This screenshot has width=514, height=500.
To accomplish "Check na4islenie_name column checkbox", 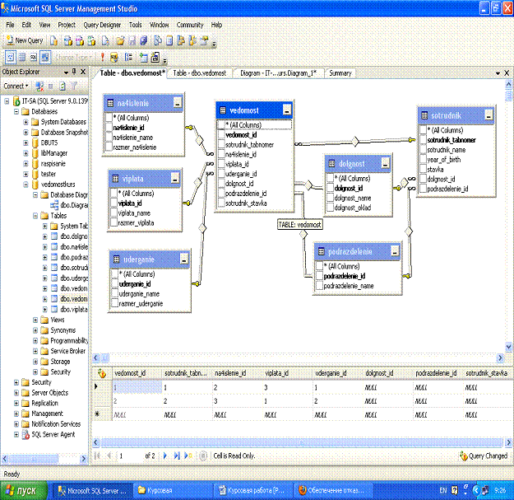I will pyautogui.click(x=108, y=138).
